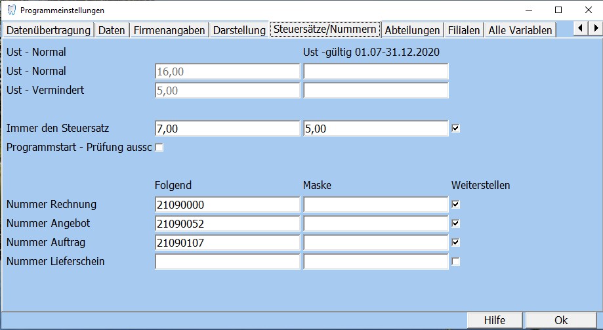Click the tooth application icon in title bar
Viewport: 603px width, 330px height.
[11, 10]
